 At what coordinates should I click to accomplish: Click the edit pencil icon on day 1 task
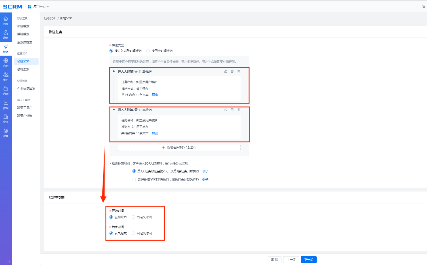225,71
